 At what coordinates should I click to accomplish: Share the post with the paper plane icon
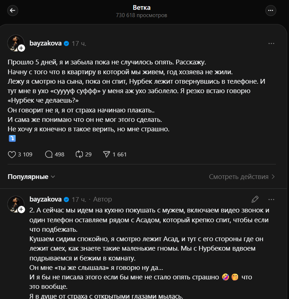[107, 155]
